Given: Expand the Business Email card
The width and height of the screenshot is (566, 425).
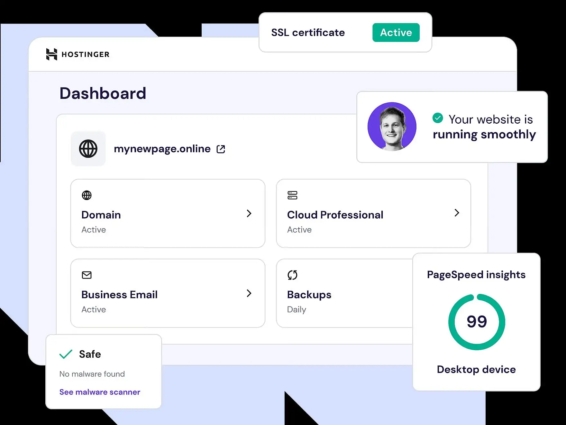Looking at the screenshot, I should pyautogui.click(x=249, y=293).
